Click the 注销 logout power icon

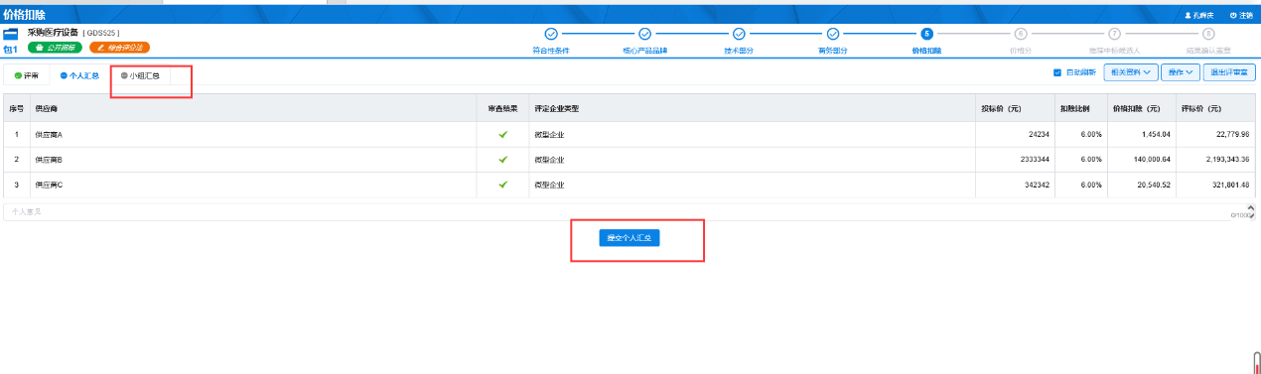(x=1233, y=16)
